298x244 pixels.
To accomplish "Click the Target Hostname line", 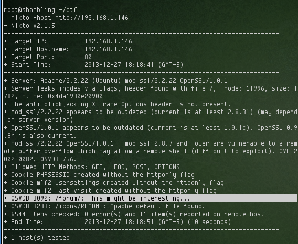I will (x=68, y=49).
